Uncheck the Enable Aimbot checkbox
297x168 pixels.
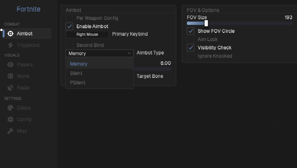tap(69, 26)
